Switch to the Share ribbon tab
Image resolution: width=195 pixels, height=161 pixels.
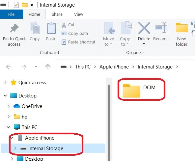pyautogui.click(x=57, y=14)
